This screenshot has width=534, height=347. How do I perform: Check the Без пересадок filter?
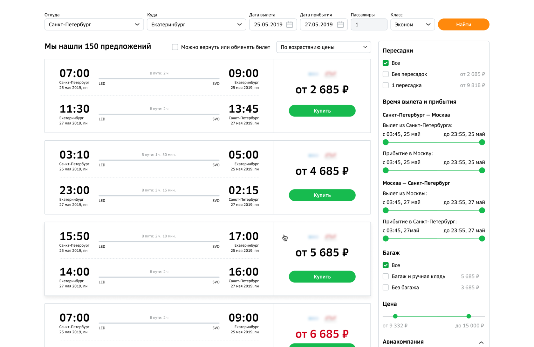386,74
